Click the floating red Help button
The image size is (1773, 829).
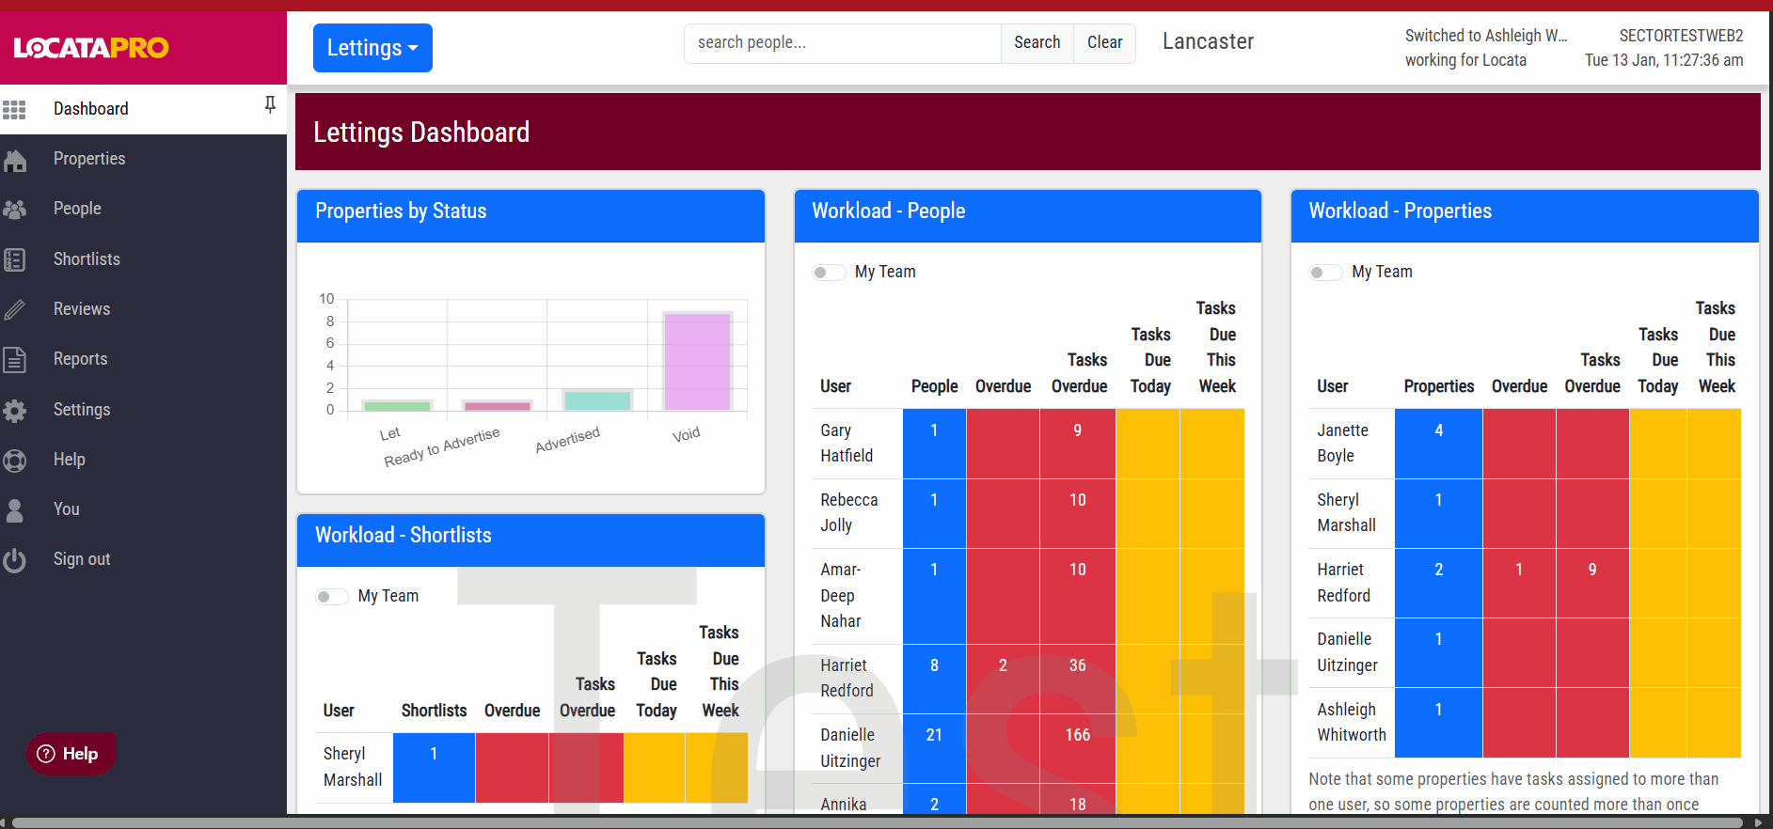point(71,754)
